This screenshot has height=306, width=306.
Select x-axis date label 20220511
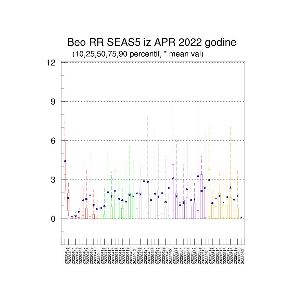(207, 256)
